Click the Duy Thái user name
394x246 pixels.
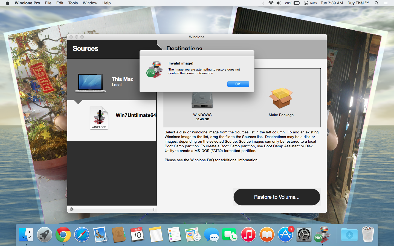point(358,3)
